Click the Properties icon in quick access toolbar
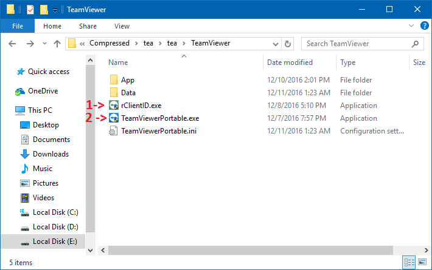 [30, 10]
